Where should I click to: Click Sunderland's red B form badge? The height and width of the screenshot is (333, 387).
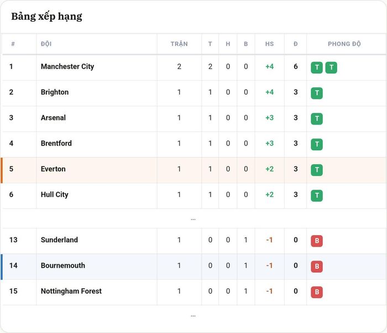317,241
